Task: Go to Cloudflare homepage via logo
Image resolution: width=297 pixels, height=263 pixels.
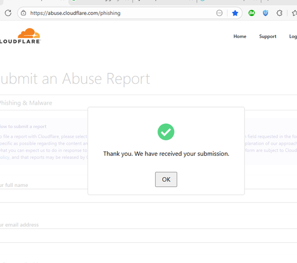Action: point(20,36)
